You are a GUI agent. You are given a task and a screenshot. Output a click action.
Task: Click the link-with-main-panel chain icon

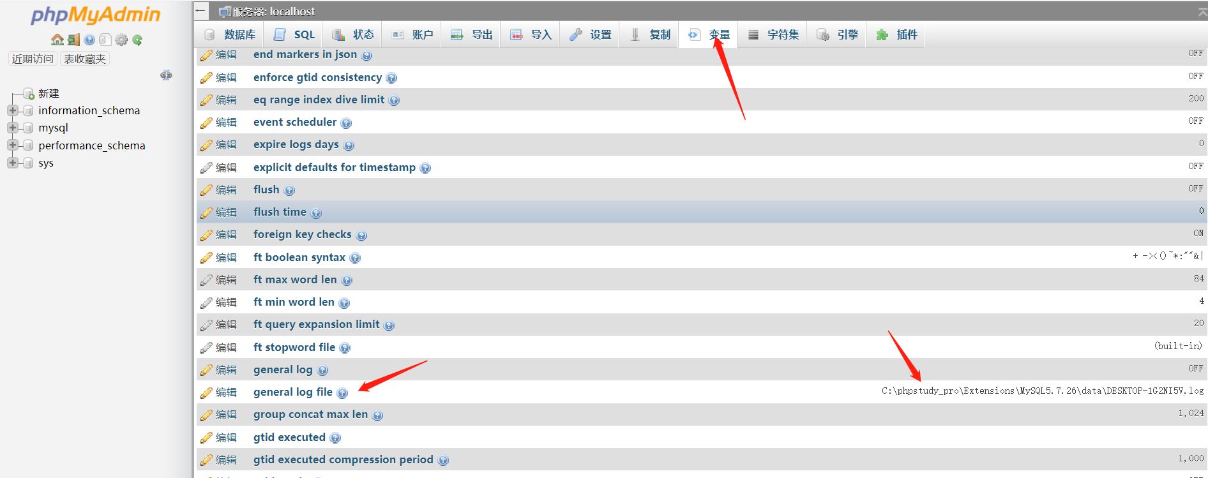(x=167, y=75)
